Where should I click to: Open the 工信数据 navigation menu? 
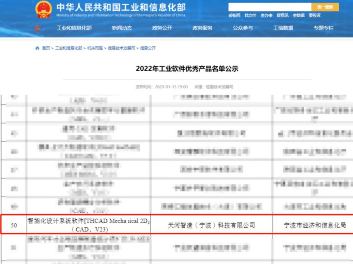click(x=283, y=28)
